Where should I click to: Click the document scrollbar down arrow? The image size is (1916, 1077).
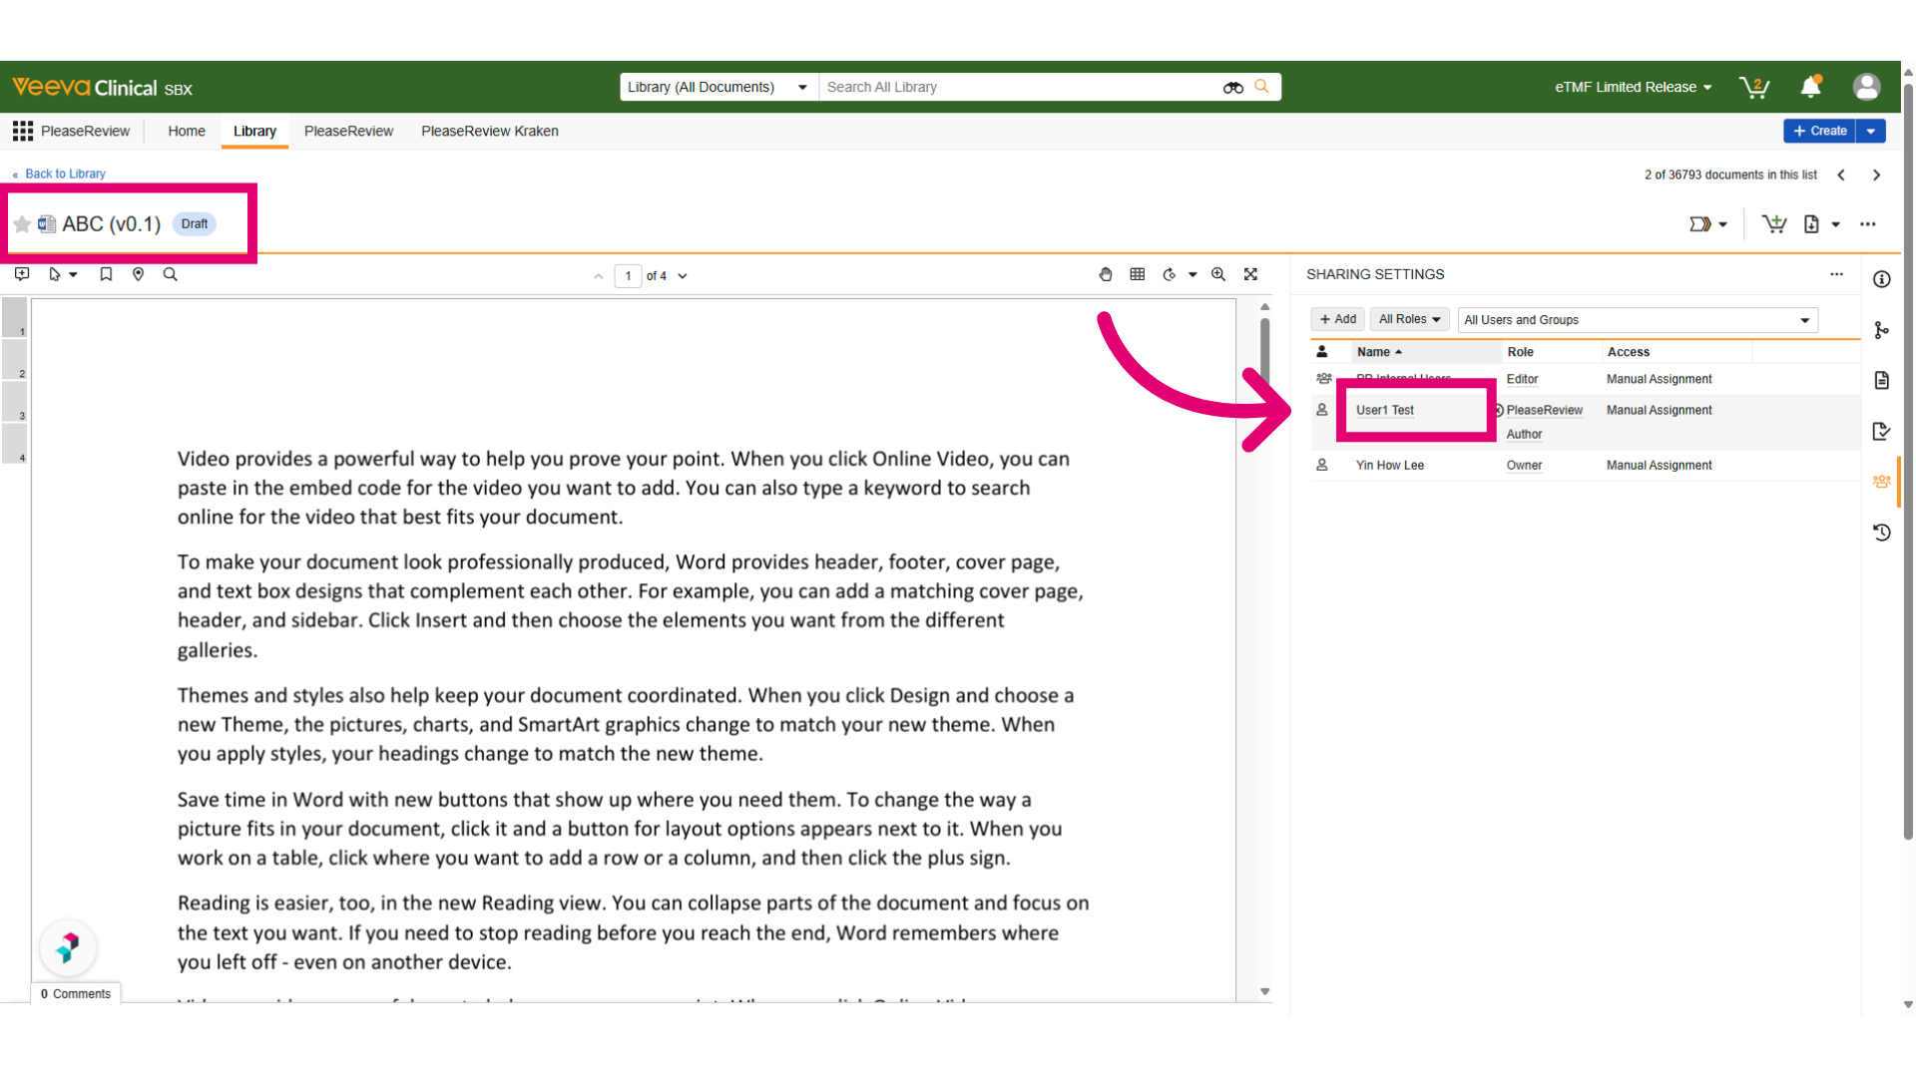point(1265,992)
